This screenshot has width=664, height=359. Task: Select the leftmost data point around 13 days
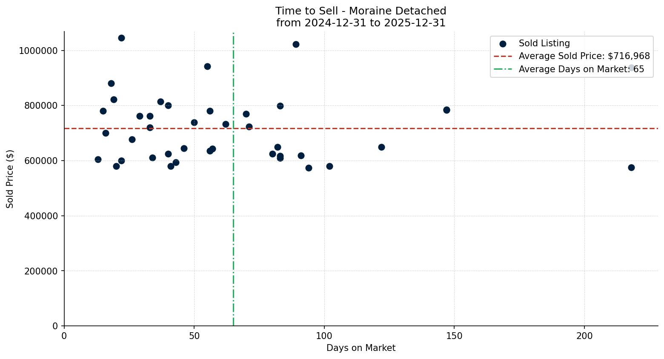click(98, 159)
